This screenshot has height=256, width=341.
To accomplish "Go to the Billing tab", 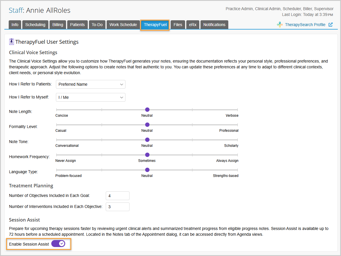I will point(58,25).
